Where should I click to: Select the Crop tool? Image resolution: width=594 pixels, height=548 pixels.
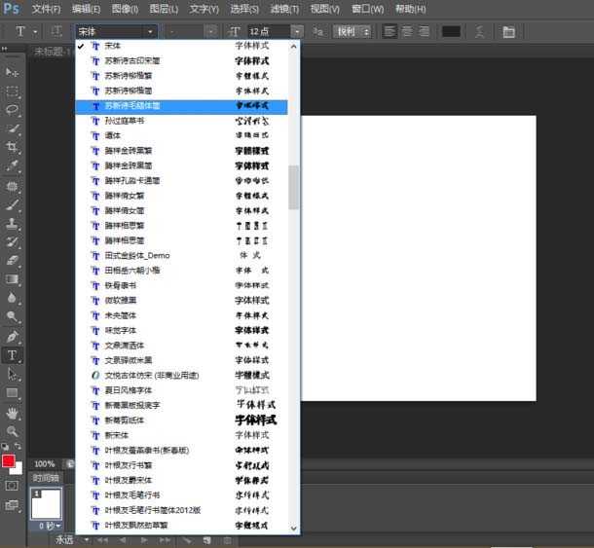click(12, 147)
